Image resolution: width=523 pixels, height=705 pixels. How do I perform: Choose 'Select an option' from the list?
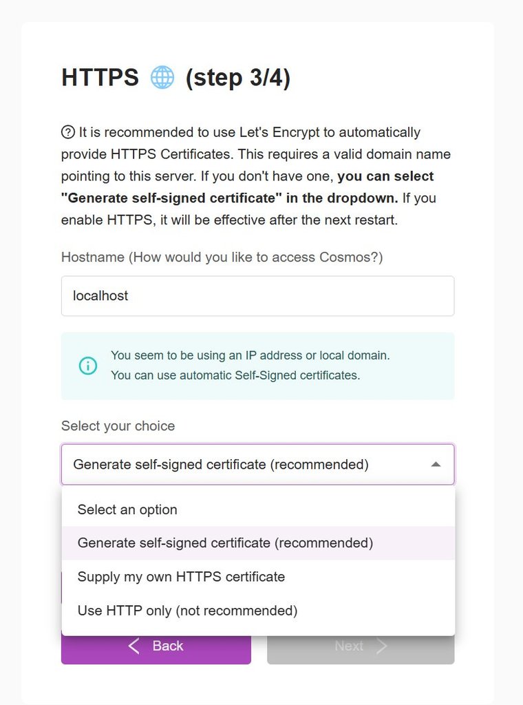258,509
